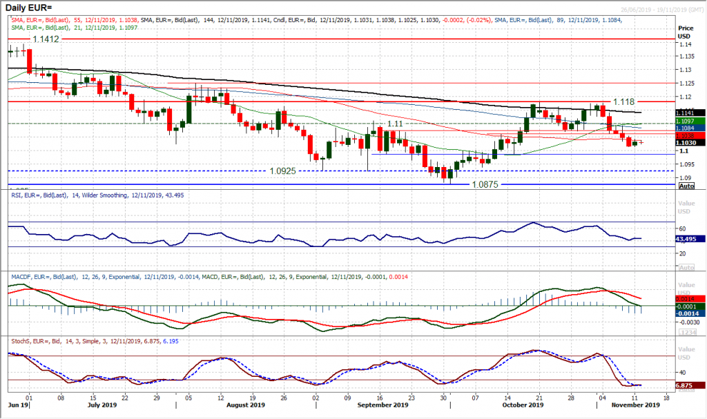Toggle Auto scaling on the price panel axis

[687, 185]
